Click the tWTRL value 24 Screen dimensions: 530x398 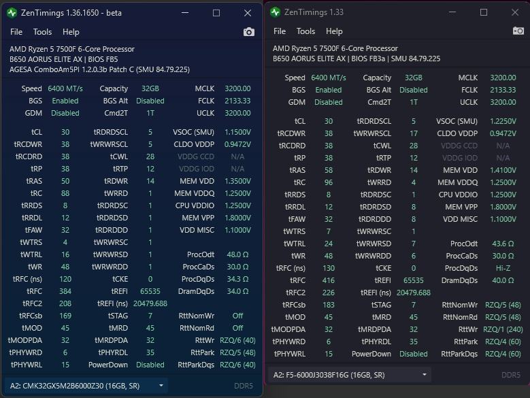[329, 244]
